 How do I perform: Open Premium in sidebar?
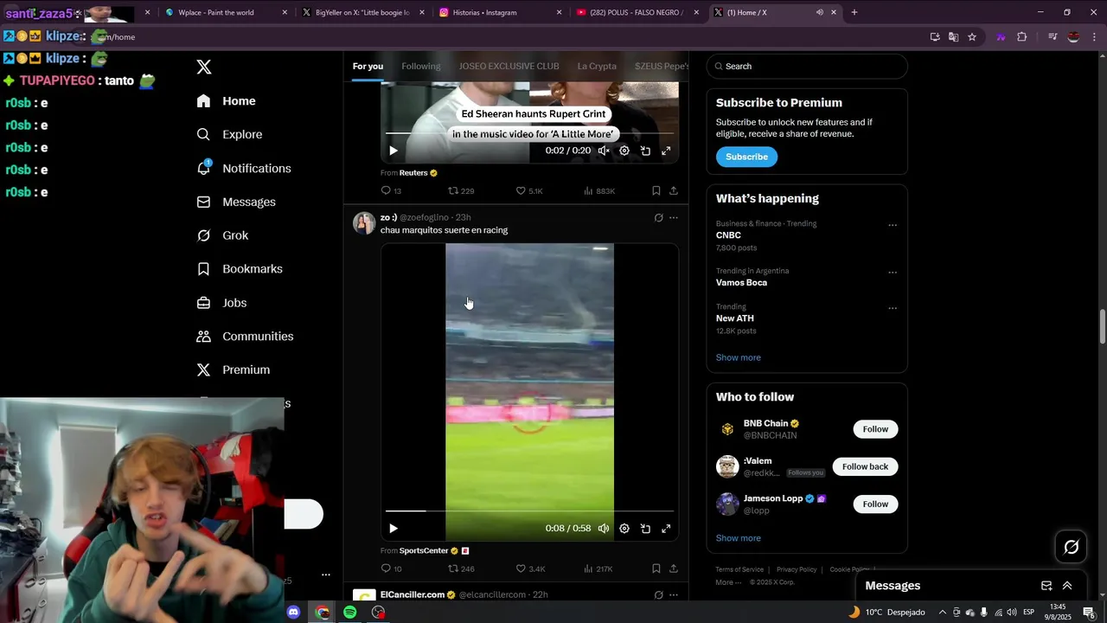(234, 369)
